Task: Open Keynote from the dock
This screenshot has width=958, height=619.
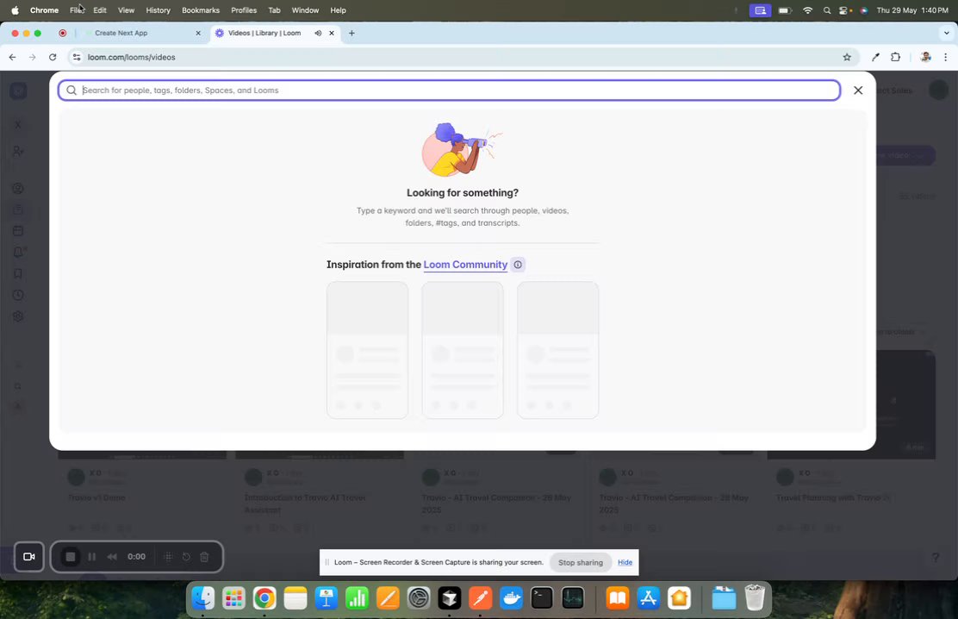Action: pos(327,598)
